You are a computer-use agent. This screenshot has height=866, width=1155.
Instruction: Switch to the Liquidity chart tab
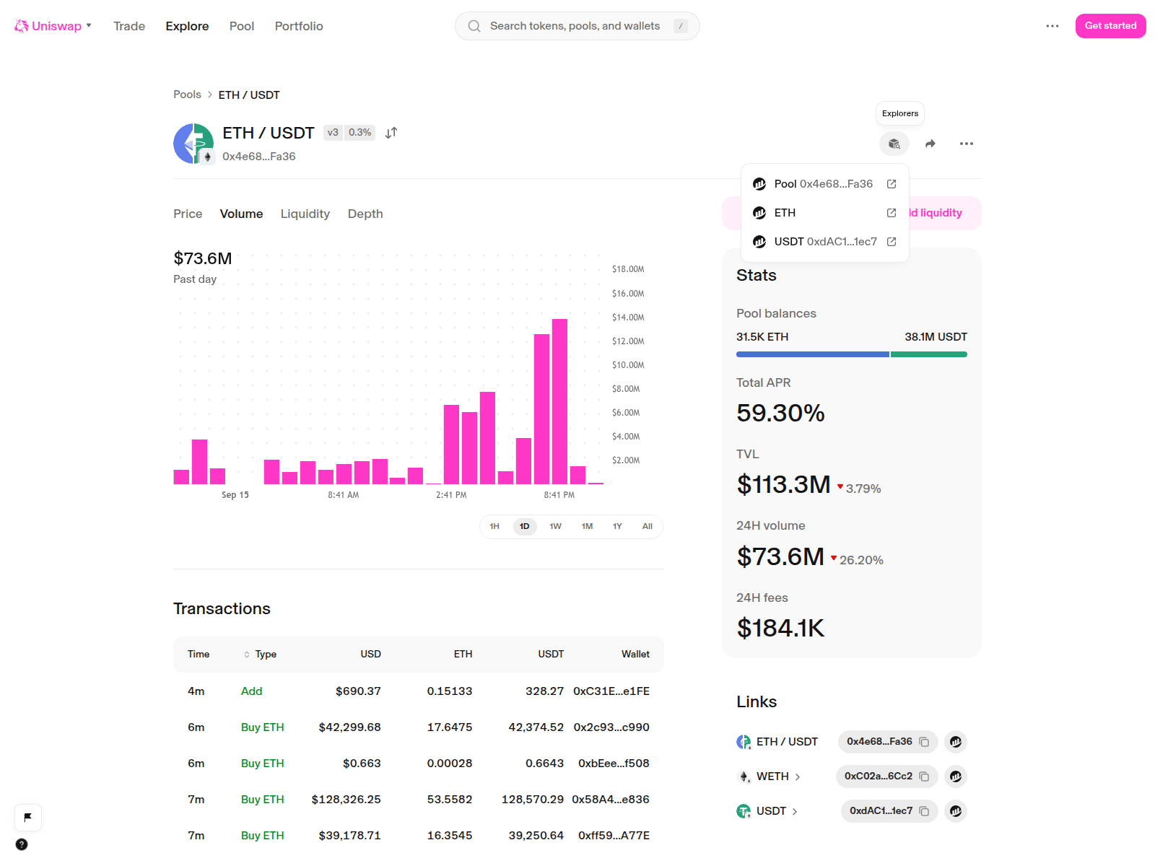point(305,214)
